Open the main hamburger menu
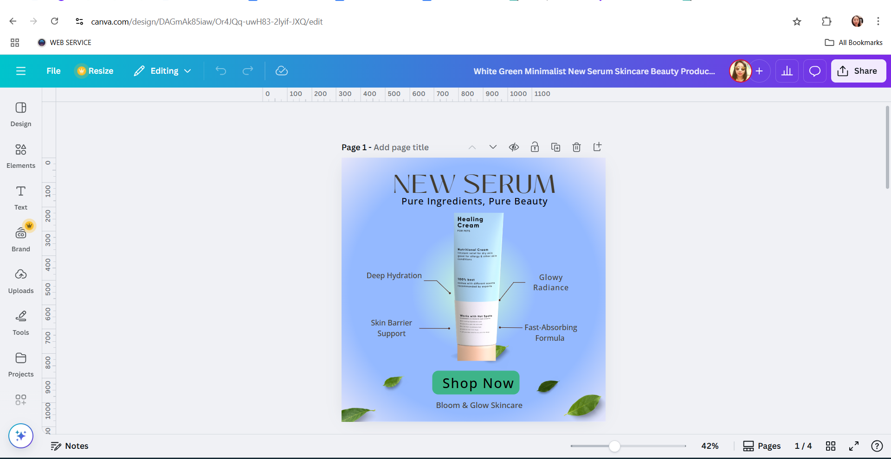The width and height of the screenshot is (891, 459). coord(21,71)
